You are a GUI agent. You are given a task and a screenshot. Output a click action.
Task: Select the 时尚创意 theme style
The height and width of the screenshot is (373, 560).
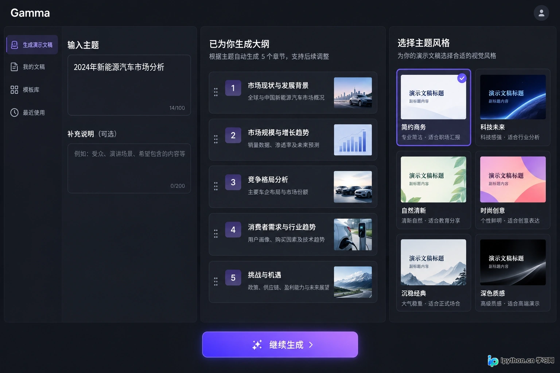513,190
